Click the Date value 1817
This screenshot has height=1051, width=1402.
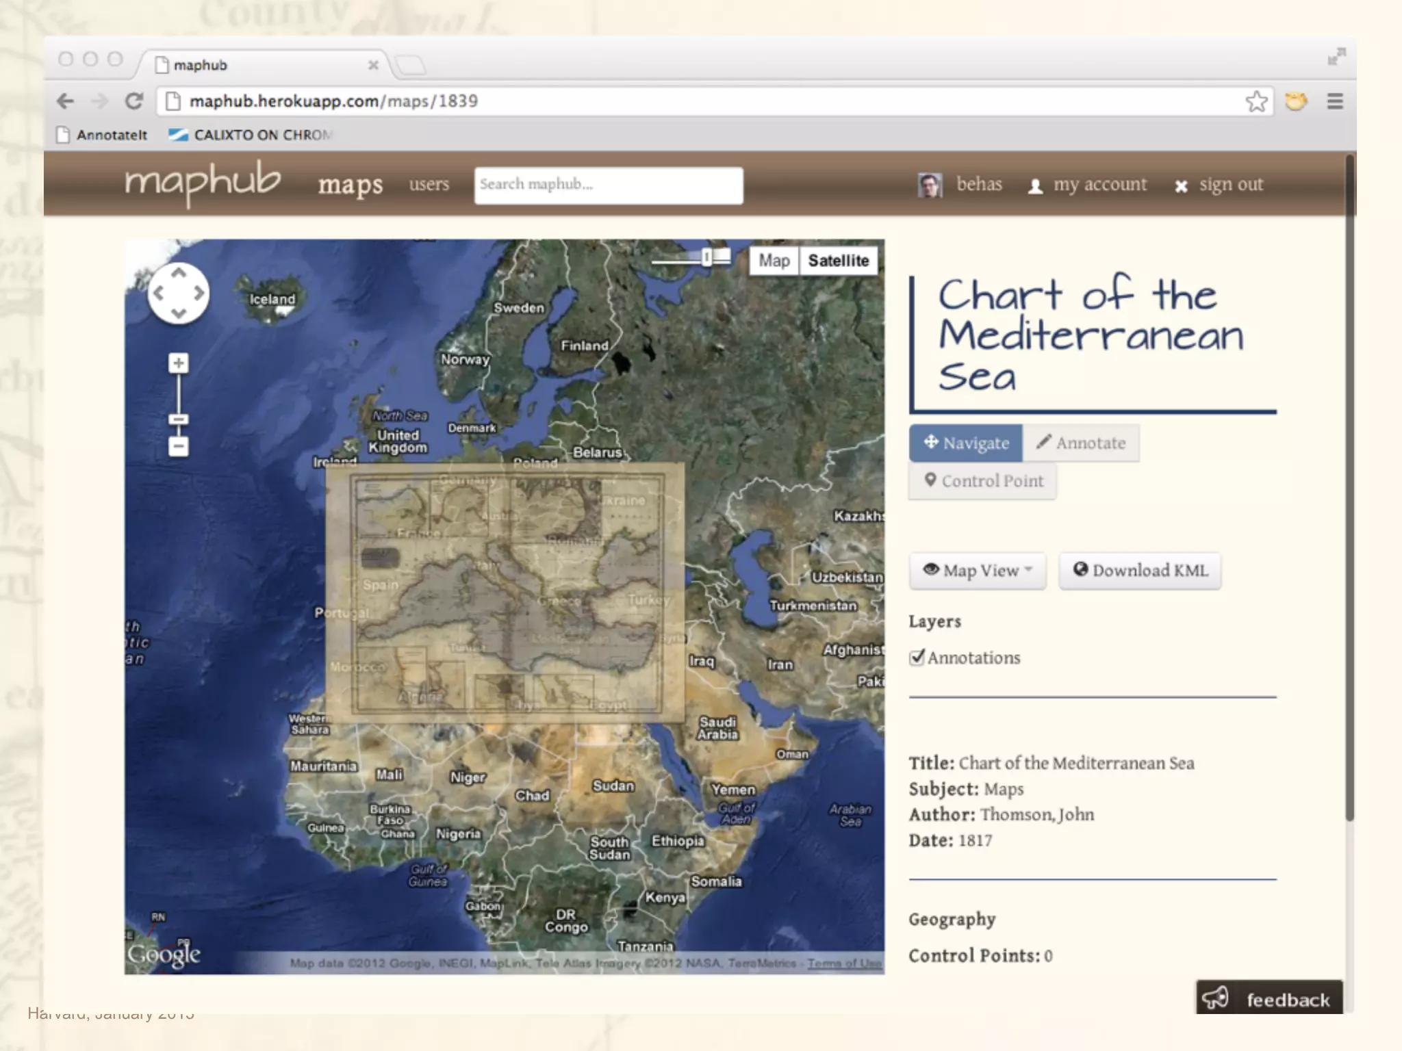tap(975, 840)
